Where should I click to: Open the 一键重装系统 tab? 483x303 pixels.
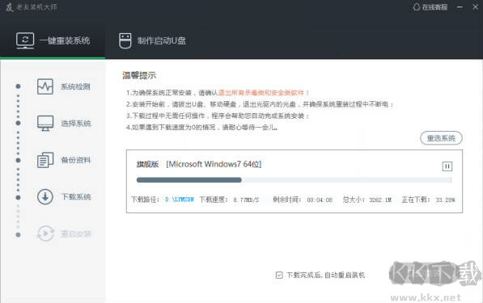tap(53, 40)
